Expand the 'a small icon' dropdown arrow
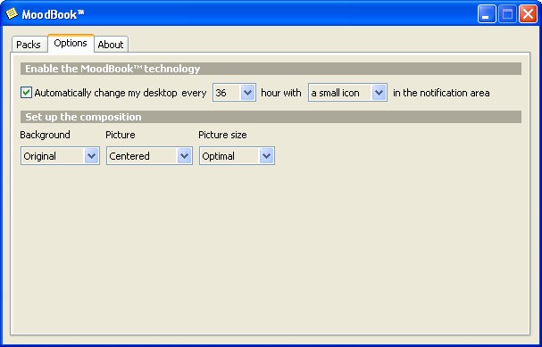 [379, 93]
